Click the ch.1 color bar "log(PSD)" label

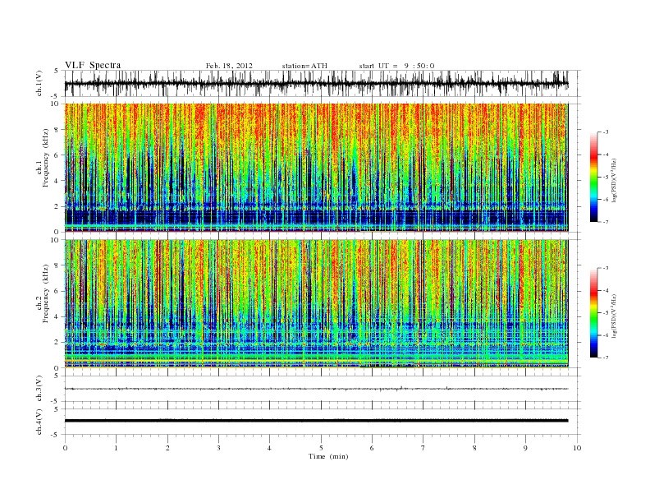615,180
